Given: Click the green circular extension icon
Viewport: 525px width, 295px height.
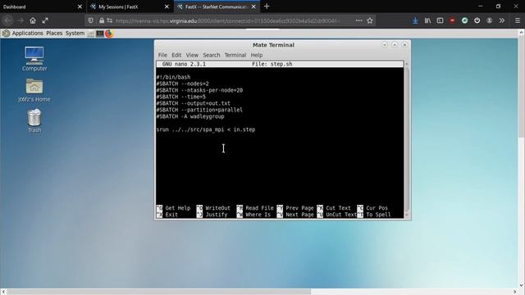Looking at the screenshot, I should coord(465,20).
